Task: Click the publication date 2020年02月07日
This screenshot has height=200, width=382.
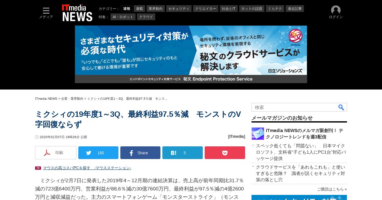Action: (x=63, y=137)
